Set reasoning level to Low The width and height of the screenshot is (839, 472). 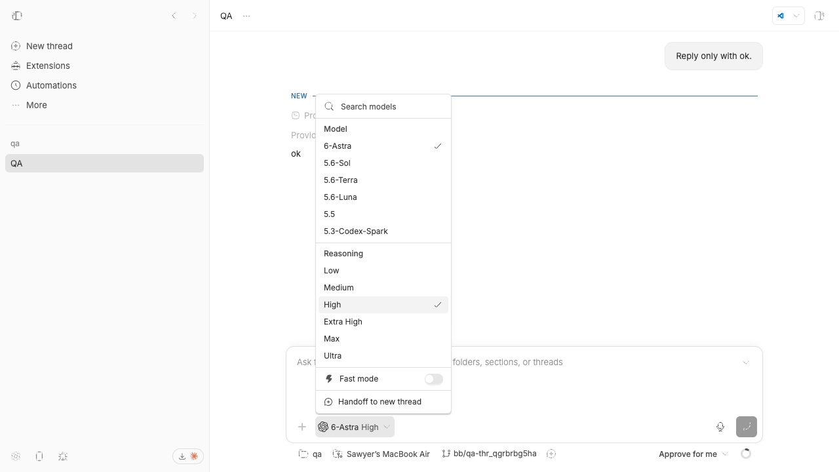[x=383, y=271]
